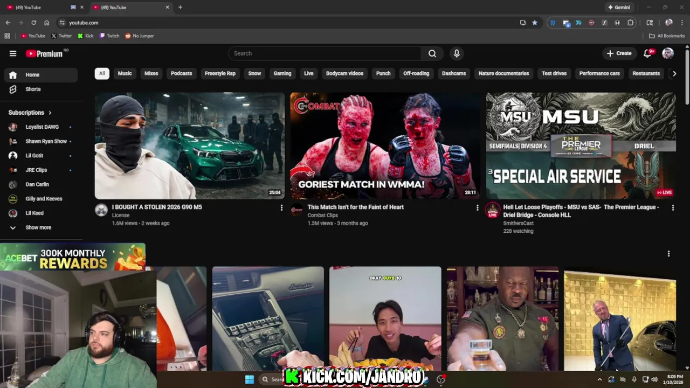Open the No Jumper bookmark
This screenshot has height=388, width=690.
coord(140,36)
